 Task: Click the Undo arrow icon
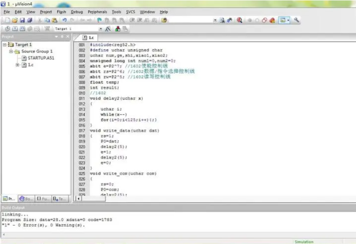coord(65,20)
